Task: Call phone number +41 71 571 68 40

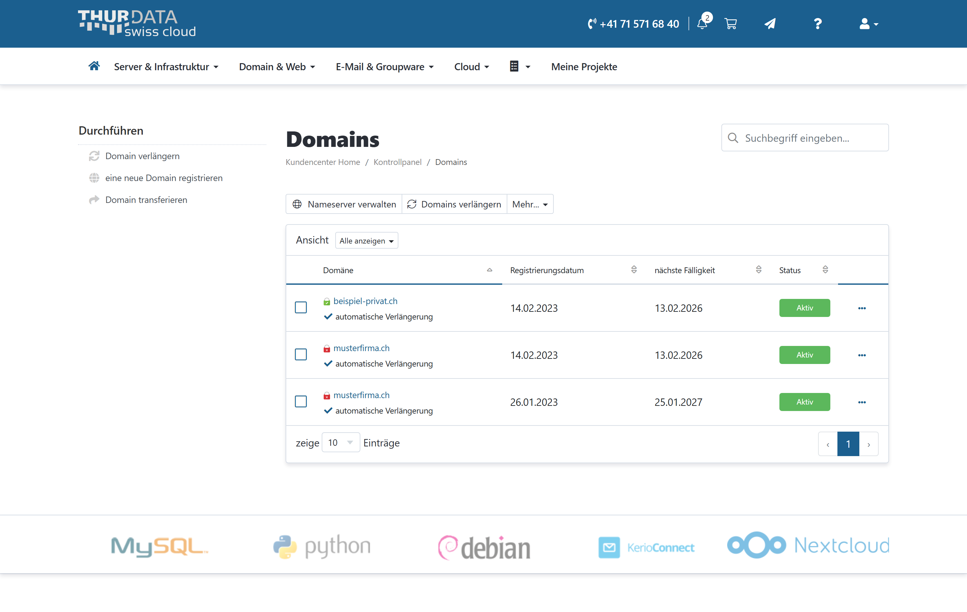Action: [x=633, y=24]
